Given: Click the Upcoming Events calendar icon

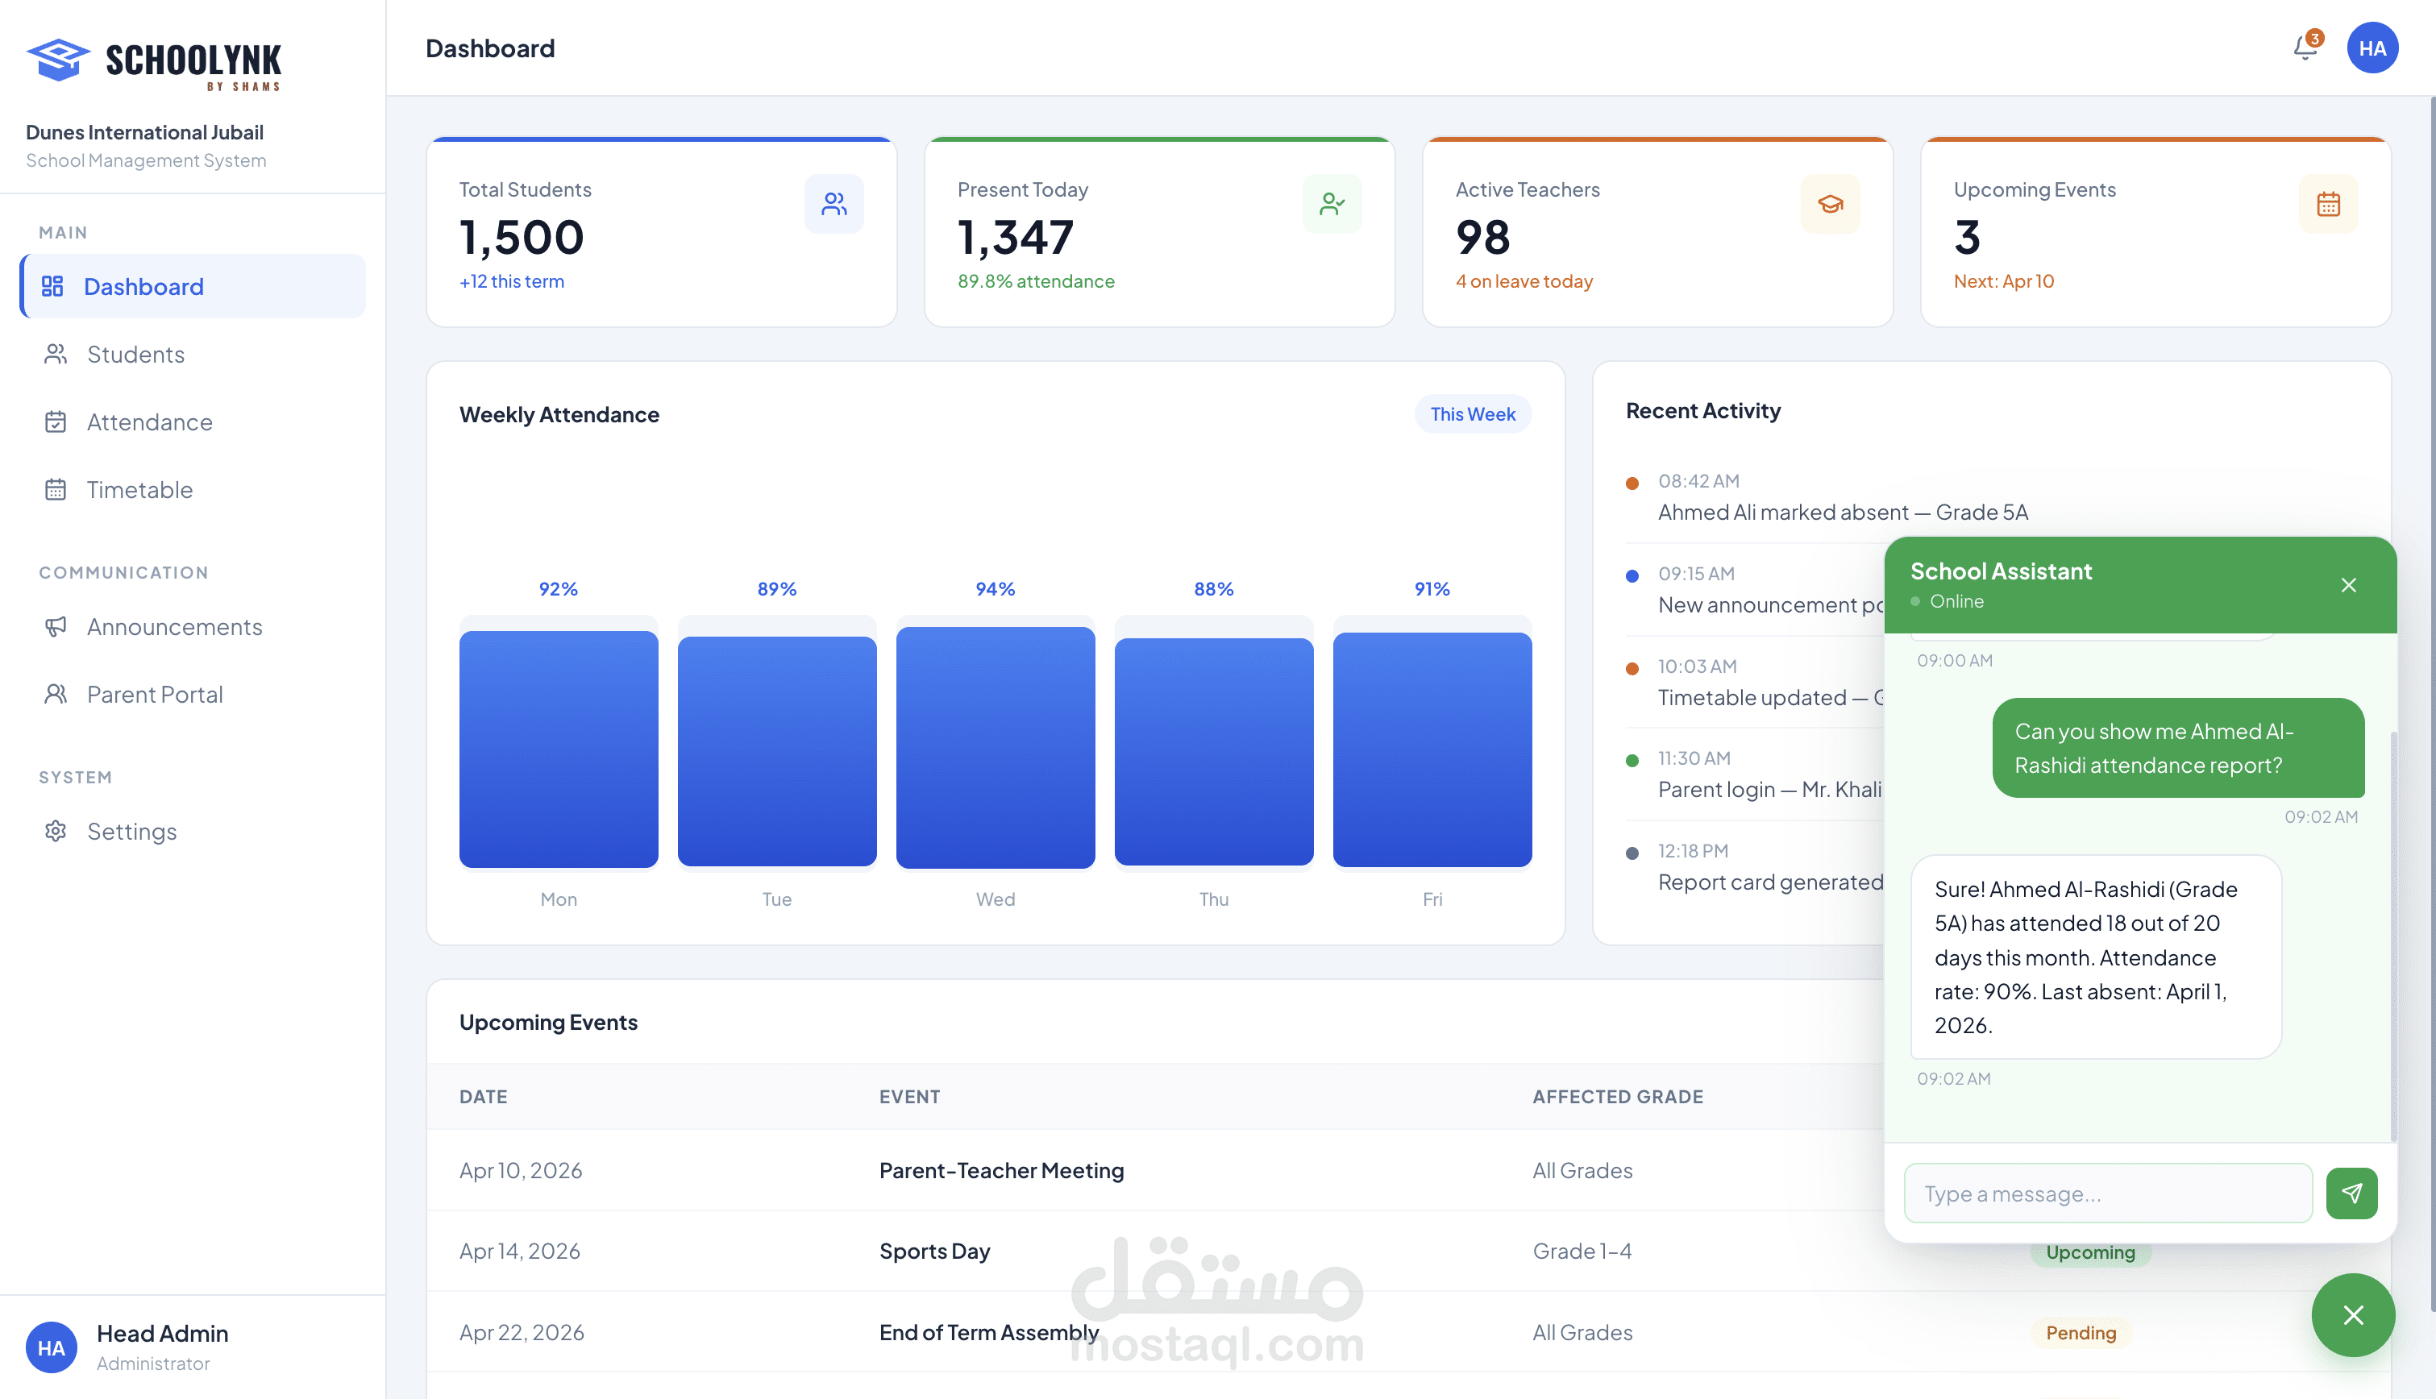Looking at the screenshot, I should 2327,204.
